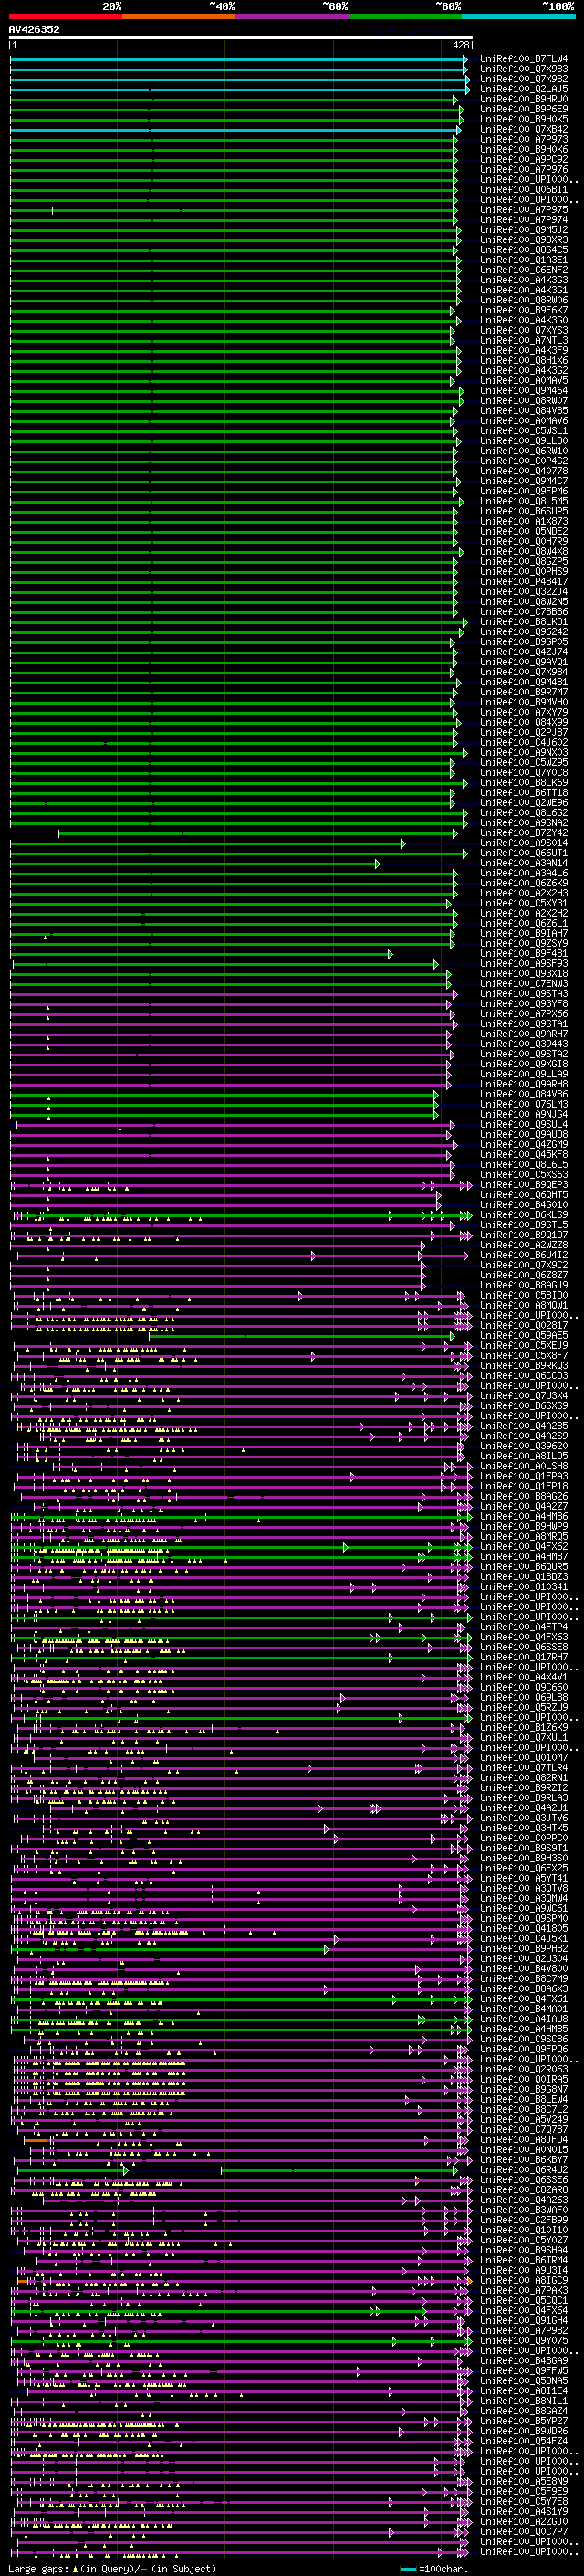584x2576 pixels.
Task: Open hit UniRef100_B9HRU0
Action: pyautogui.click(x=524, y=99)
